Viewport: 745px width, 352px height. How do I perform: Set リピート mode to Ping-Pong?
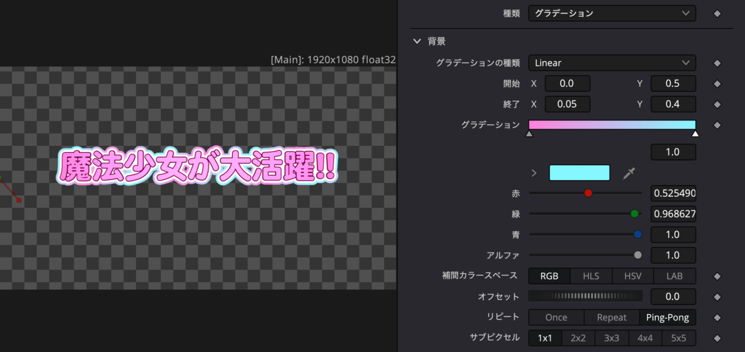click(667, 317)
